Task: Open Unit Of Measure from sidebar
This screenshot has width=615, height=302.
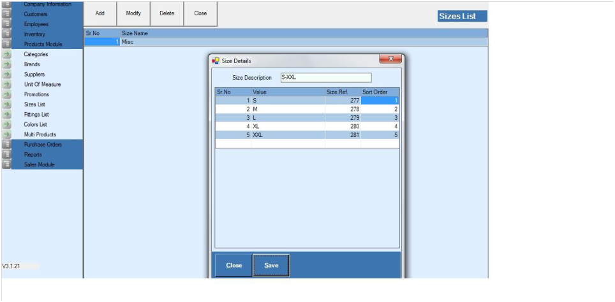Action: pyautogui.click(x=42, y=85)
